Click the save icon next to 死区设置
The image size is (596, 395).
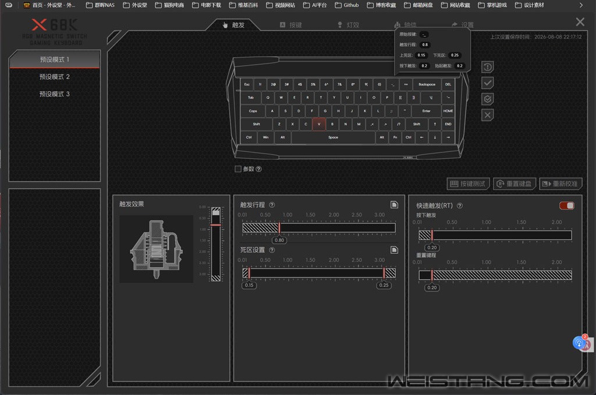(x=394, y=250)
